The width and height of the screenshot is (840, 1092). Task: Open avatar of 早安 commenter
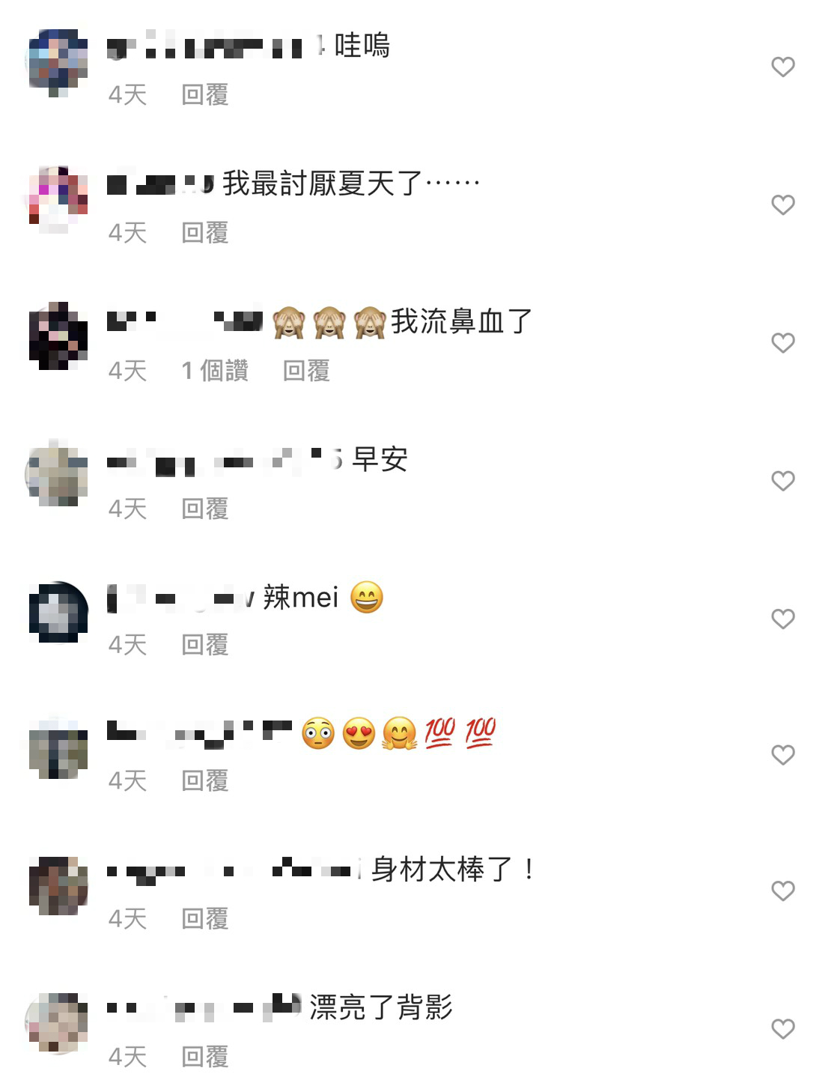58,475
